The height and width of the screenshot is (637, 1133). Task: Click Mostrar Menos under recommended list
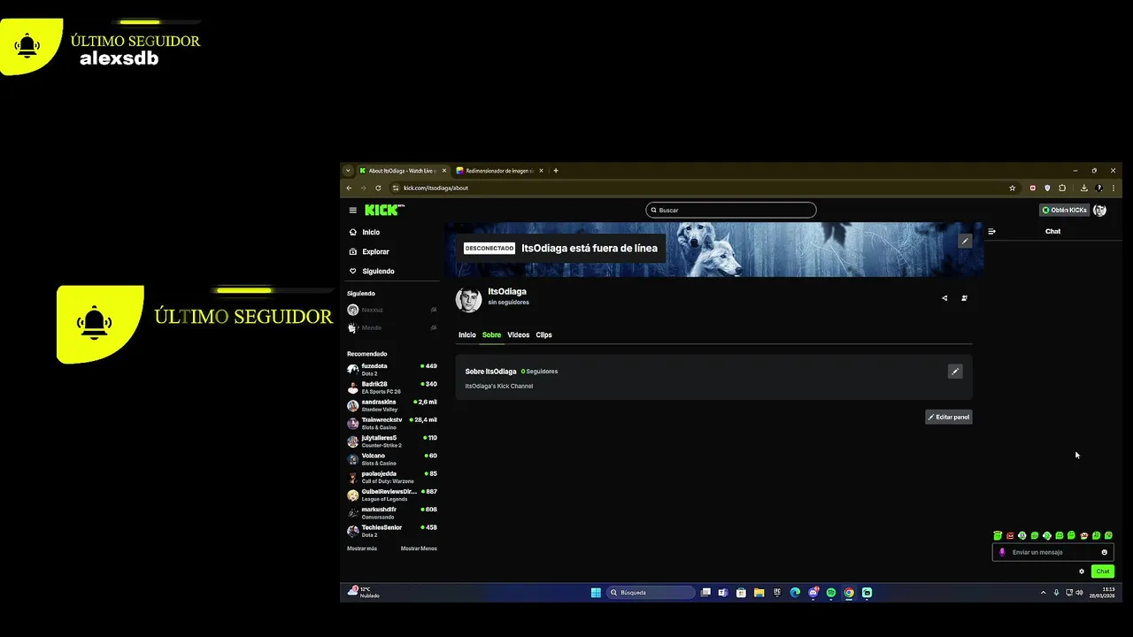click(x=419, y=549)
